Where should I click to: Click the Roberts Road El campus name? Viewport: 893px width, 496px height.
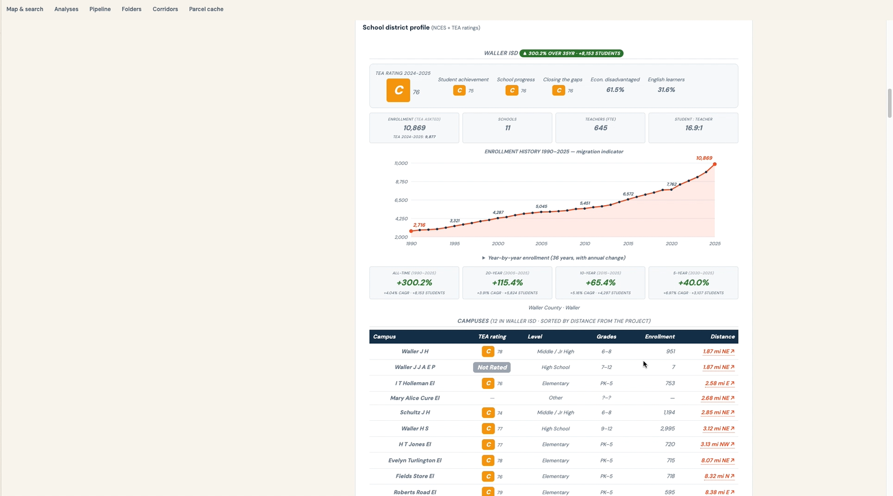(415, 492)
